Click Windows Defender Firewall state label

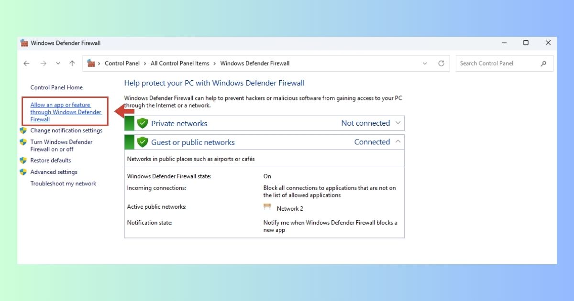point(169,176)
